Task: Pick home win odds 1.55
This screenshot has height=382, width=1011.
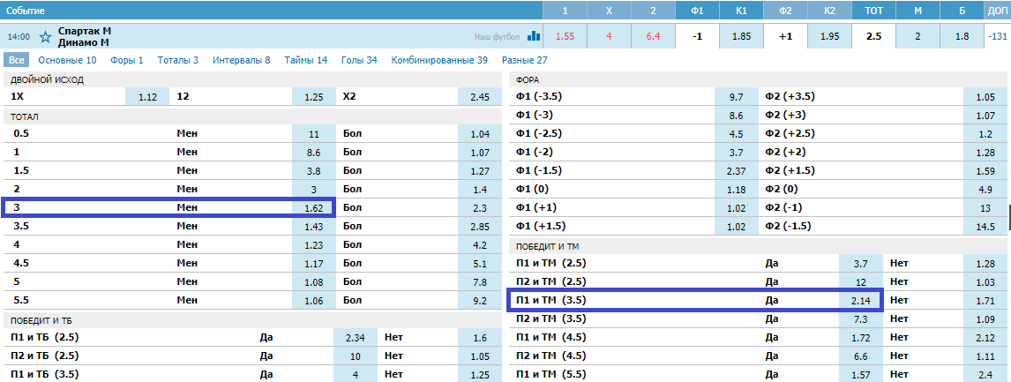Action: 565,37
